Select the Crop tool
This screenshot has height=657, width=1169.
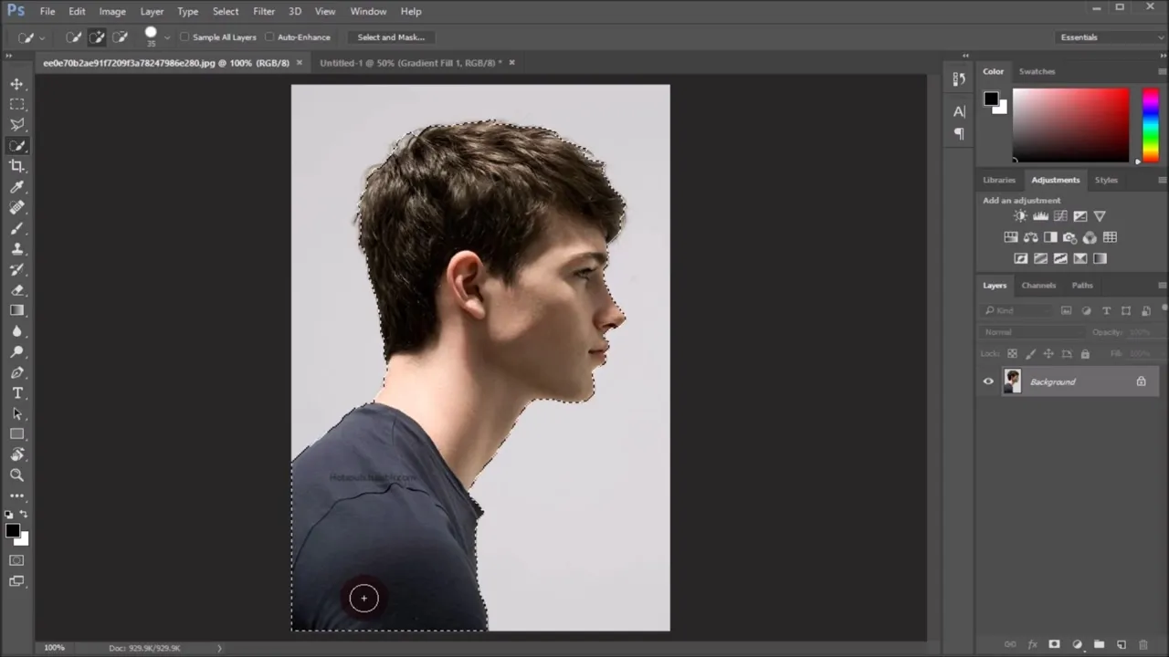[x=17, y=166]
